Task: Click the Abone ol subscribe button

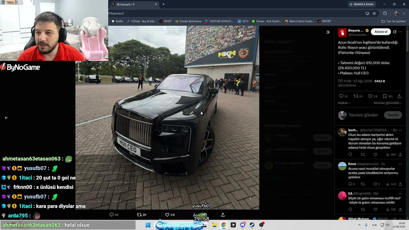Action: pos(381,32)
